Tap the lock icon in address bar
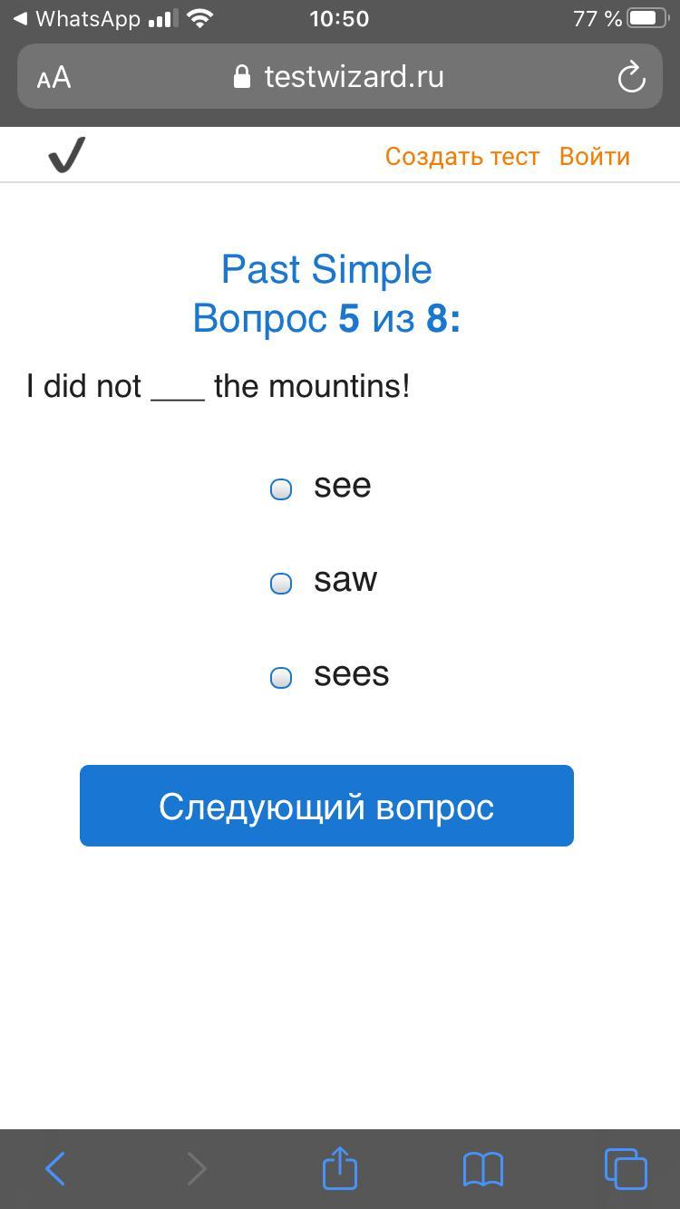This screenshot has width=680, height=1209. 241,77
